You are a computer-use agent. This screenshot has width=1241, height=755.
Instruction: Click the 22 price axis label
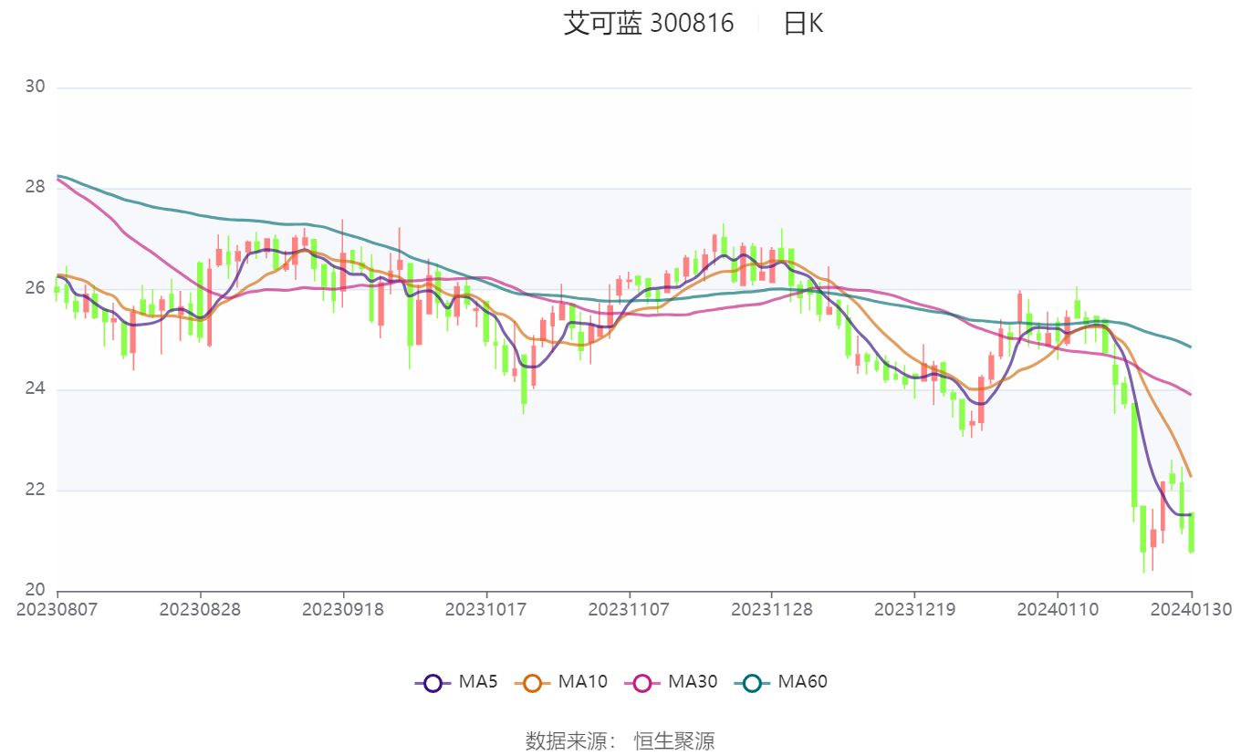click(36, 491)
